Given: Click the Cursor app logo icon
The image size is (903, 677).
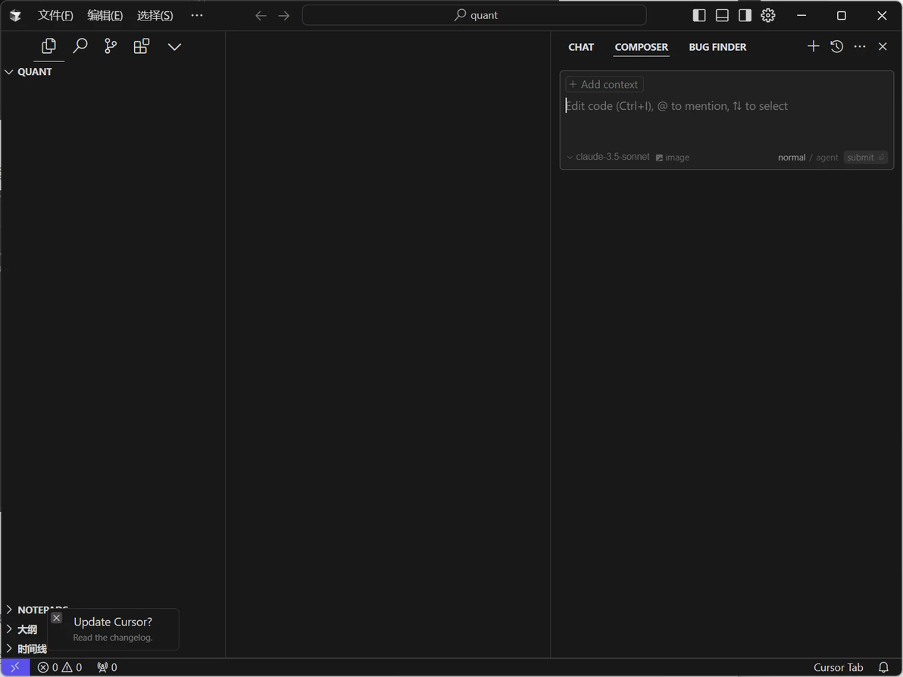Looking at the screenshot, I should coord(16,16).
